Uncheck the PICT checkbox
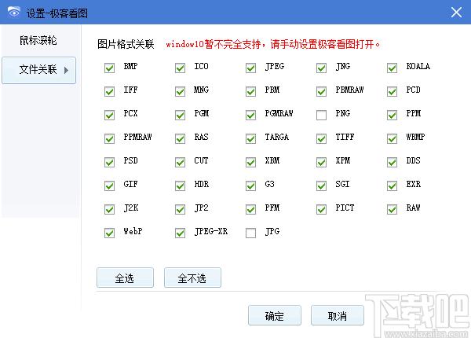 [321, 209]
